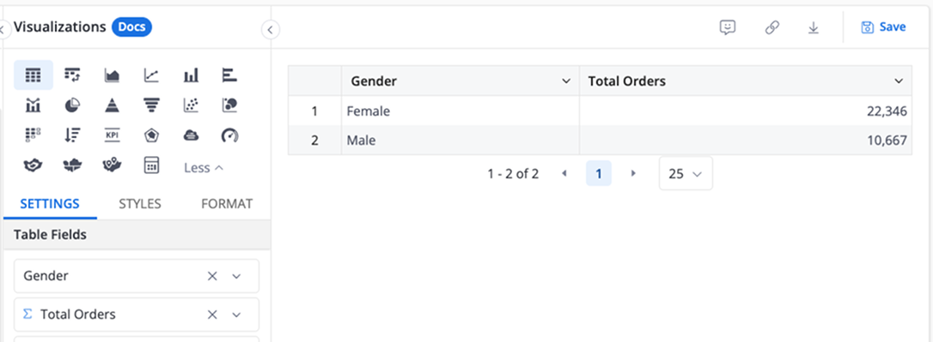Open the feedback comment icon

pos(728,27)
